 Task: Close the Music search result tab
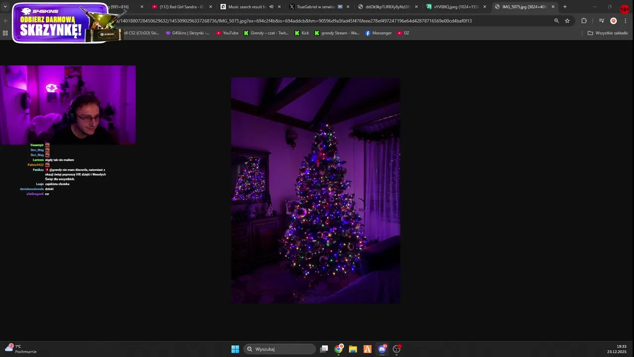[x=279, y=7]
